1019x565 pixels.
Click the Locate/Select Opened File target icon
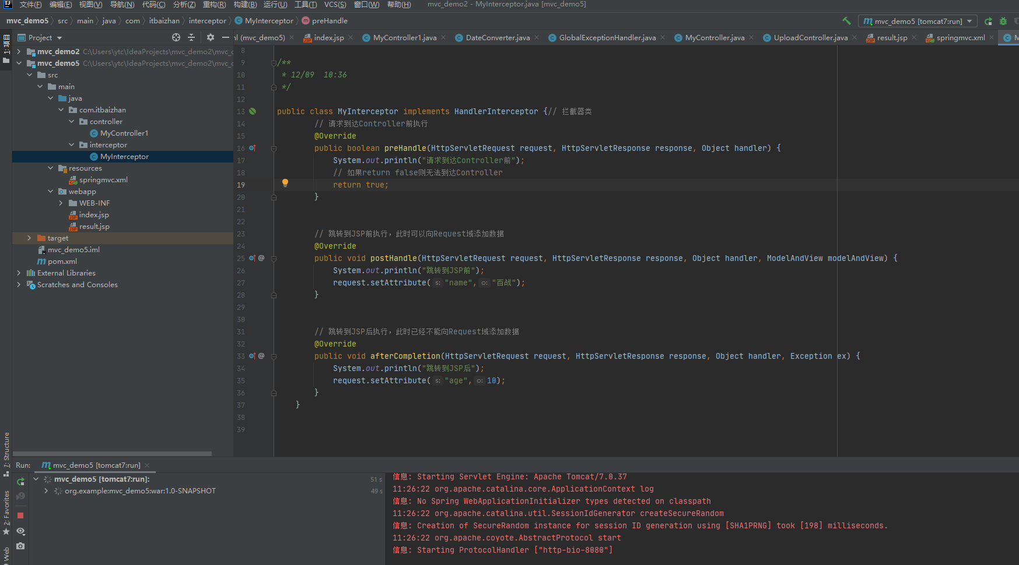tap(176, 37)
